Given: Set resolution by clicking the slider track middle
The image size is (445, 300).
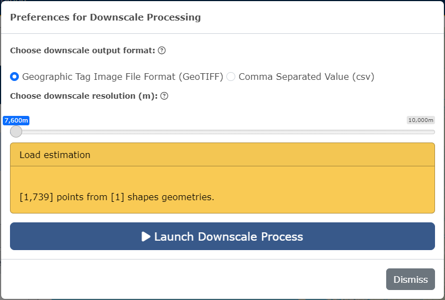Looking at the screenshot, I should pyautogui.click(x=222, y=132).
